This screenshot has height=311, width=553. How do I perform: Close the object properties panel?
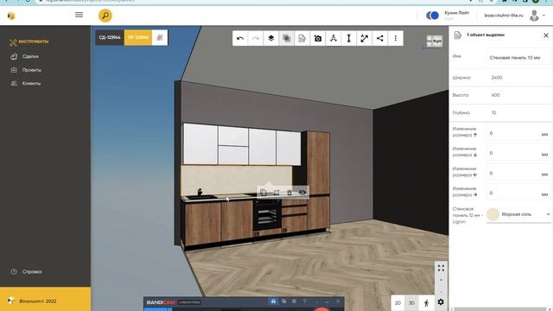click(545, 35)
